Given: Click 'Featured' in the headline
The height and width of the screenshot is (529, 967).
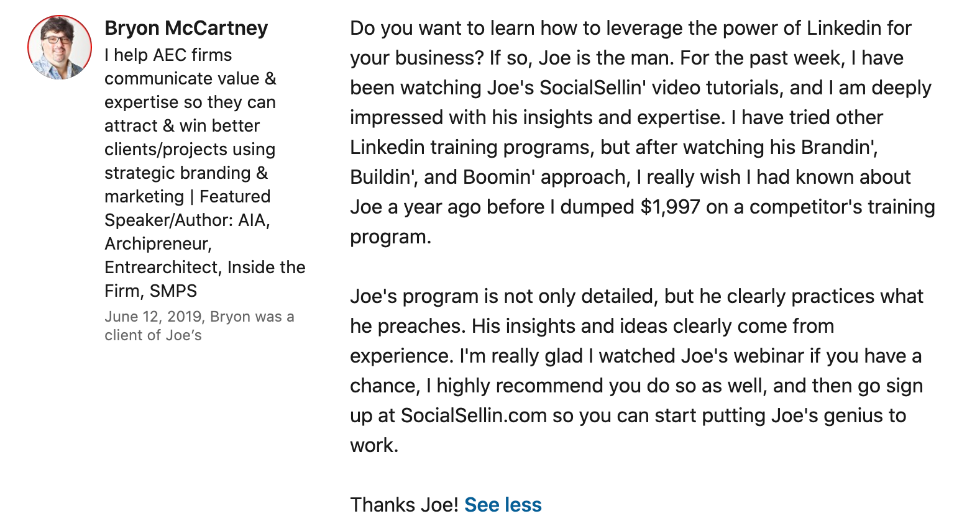Looking at the screenshot, I should coord(235,197).
